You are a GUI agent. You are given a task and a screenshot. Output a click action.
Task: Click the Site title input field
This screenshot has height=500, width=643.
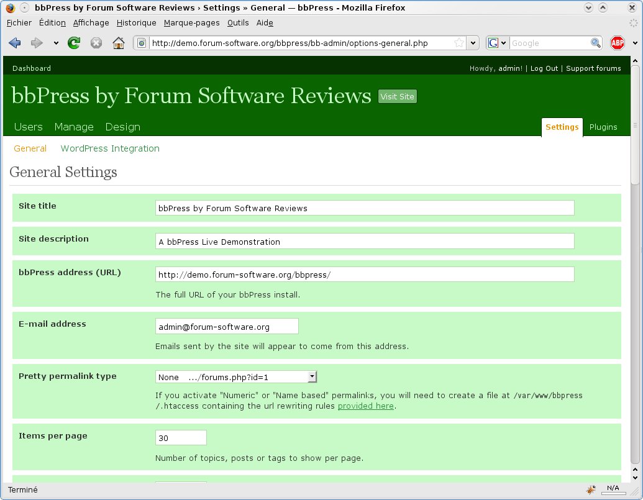point(365,208)
